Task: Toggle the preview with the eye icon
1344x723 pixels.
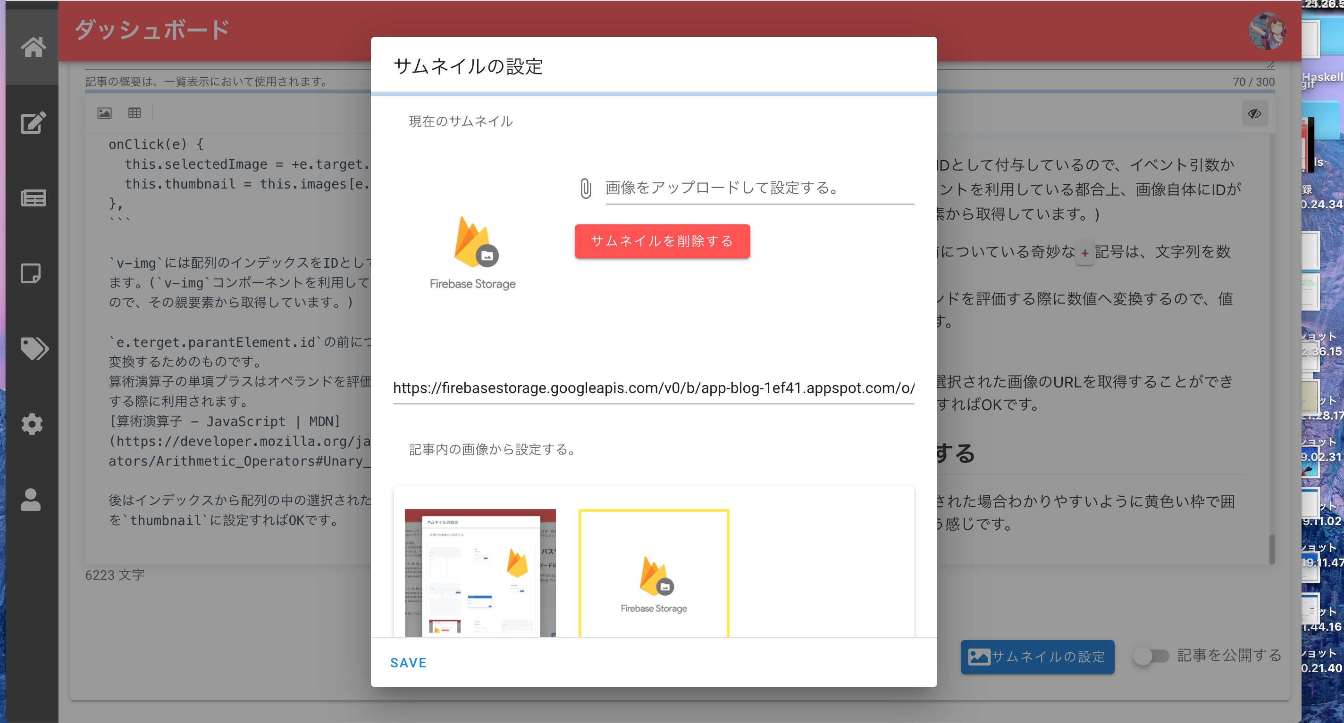Action: pyautogui.click(x=1255, y=113)
